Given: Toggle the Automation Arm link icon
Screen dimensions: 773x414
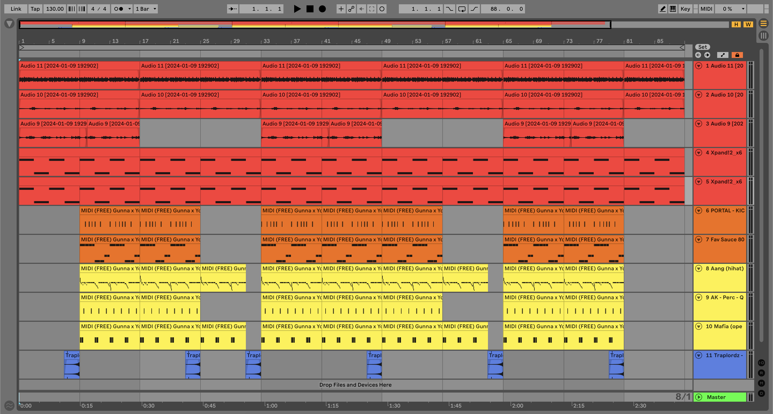Looking at the screenshot, I should coord(351,9).
